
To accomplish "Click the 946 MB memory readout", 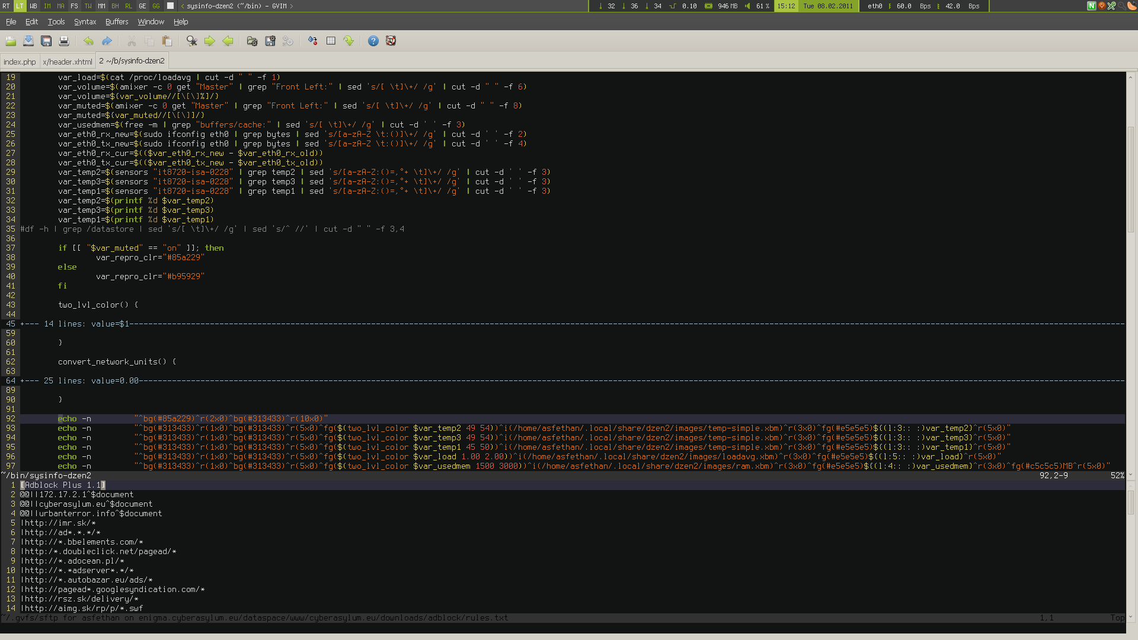I will 727,6.
